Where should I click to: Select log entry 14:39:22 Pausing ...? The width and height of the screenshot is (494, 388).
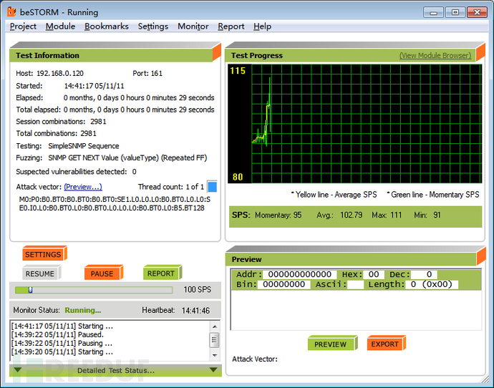[x=62, y=344]
